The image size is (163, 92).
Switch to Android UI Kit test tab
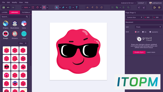(x=127, y=3)
